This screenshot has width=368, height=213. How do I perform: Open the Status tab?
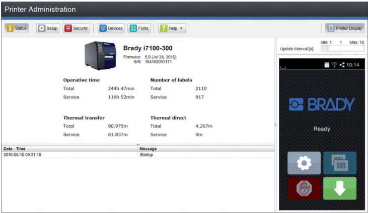tap(17, 28)
